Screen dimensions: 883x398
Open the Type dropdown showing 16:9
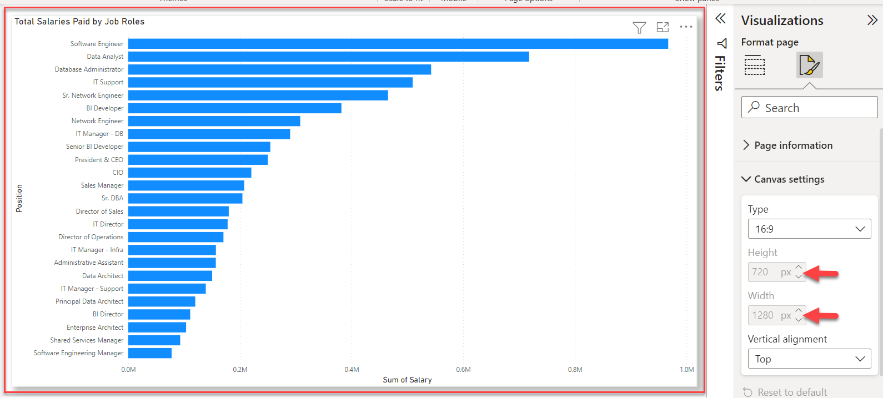[x=809, y=229]
